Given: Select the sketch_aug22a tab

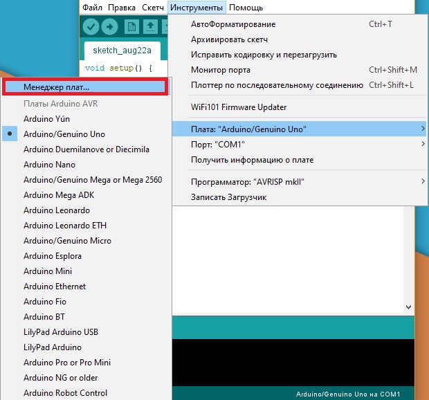Looking at the screenshot, I should 122,51.
